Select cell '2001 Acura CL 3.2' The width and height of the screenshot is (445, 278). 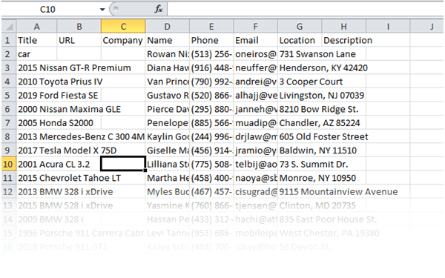(54, 165)
